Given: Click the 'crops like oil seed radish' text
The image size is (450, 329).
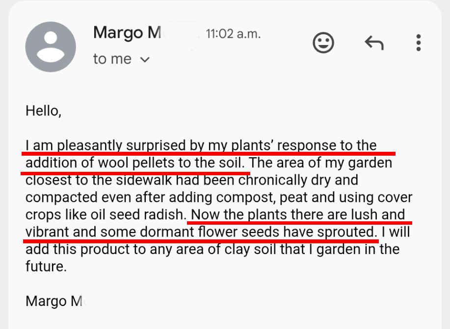Looking at the screenshot, I should click(106, 214).
